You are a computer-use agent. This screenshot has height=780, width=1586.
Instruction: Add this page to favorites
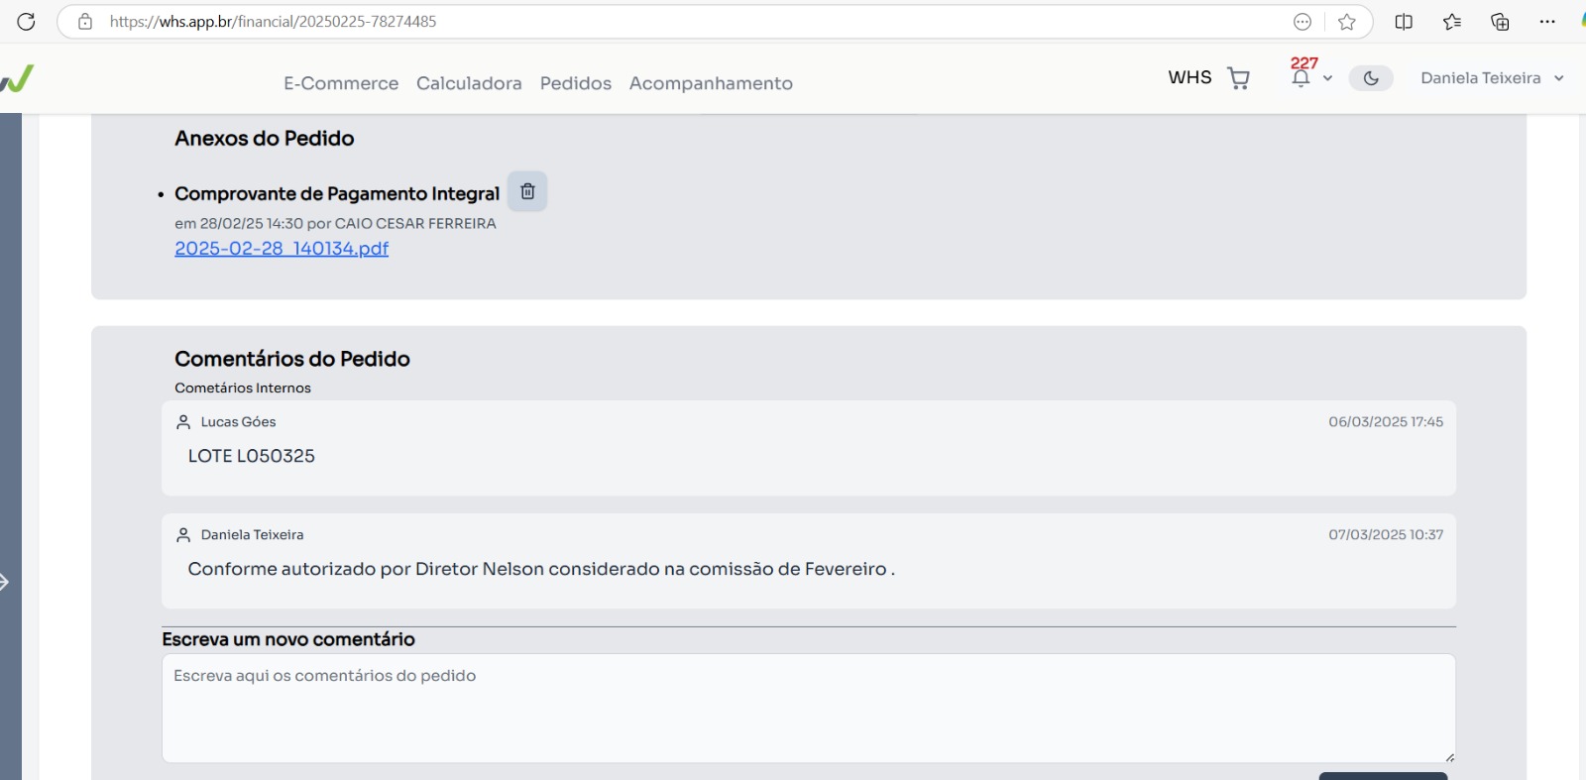[1346, 22]
